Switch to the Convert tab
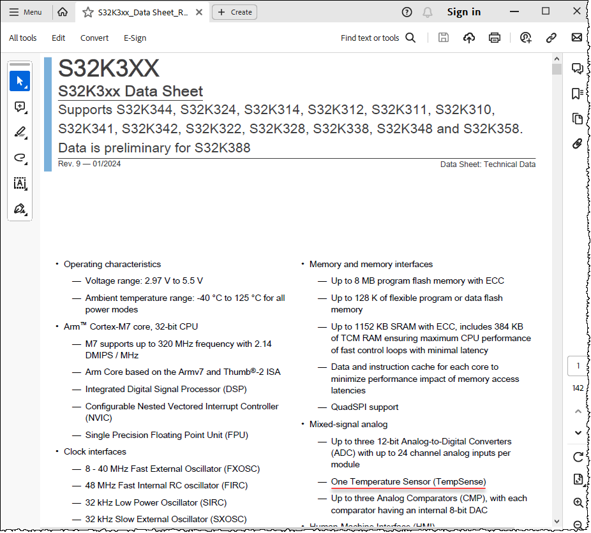 [x=94, y=38]
